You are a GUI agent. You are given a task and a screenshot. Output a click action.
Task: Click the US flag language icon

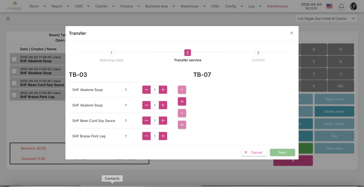(x=329, y=6)
